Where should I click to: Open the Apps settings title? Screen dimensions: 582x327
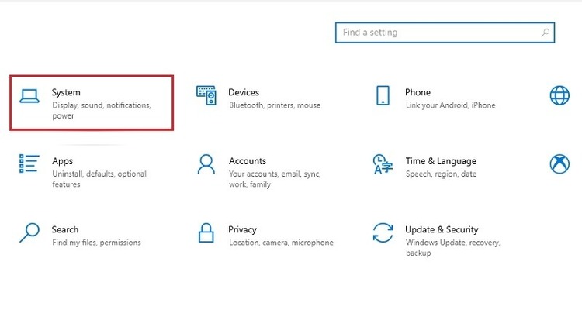point(63,161)
